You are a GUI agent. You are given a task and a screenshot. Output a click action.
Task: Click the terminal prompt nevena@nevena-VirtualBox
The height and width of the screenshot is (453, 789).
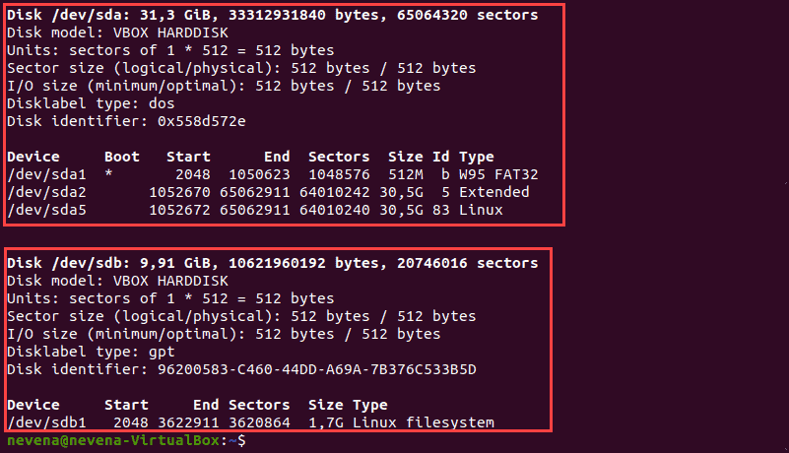113,441
